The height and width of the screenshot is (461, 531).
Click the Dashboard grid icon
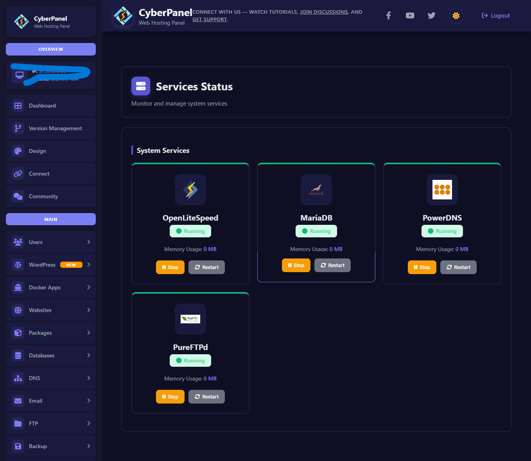(18, 106)
